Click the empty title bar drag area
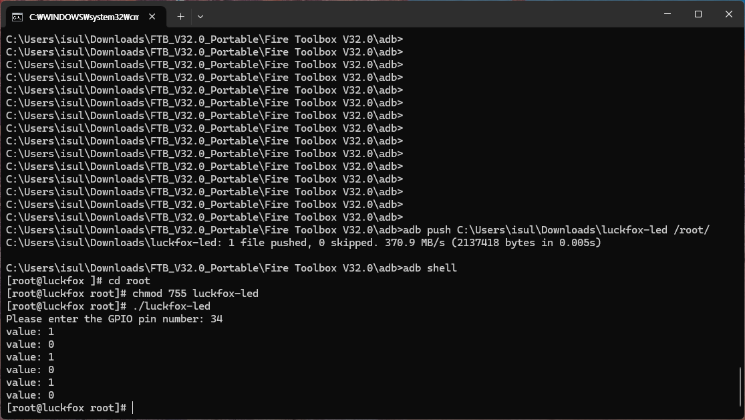Image resolution: width=745 pixels, height=420 pixels. pos(428,14)
